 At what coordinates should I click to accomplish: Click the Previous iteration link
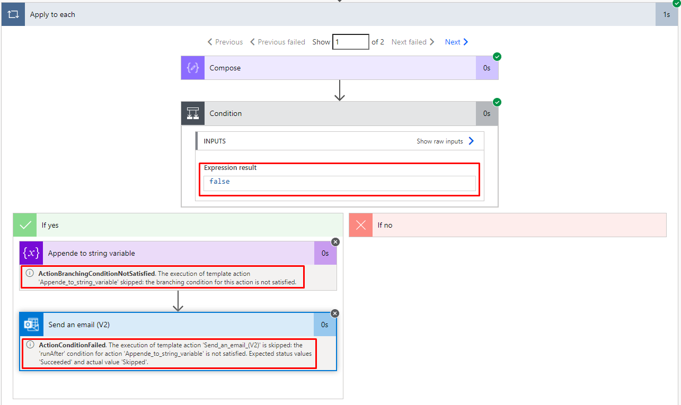[225, 42]
